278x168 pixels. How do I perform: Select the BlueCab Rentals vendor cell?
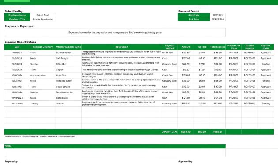click(x=68, y=53)
